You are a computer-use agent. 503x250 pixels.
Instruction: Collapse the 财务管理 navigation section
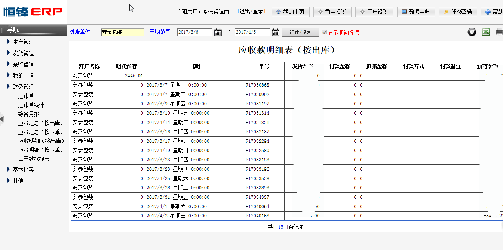coord(23,87)
